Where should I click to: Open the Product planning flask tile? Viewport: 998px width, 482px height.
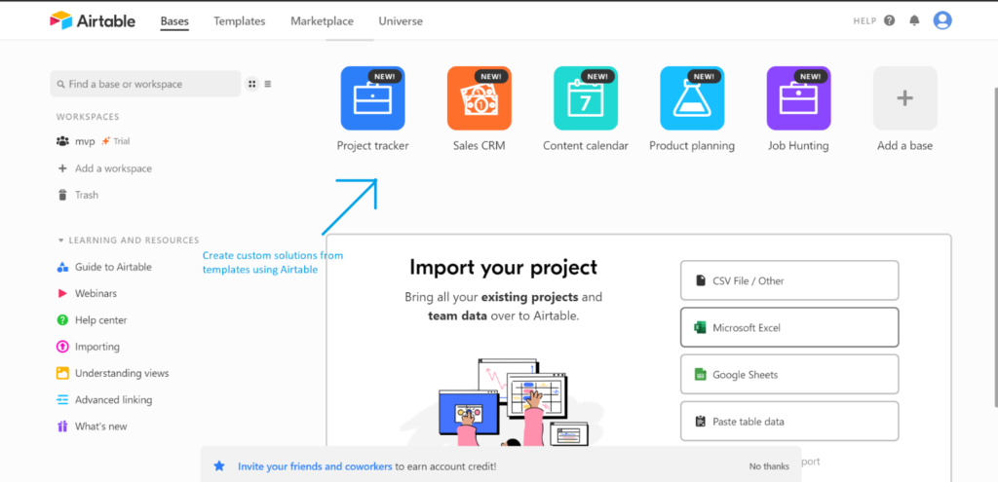[x=692, y=98]
